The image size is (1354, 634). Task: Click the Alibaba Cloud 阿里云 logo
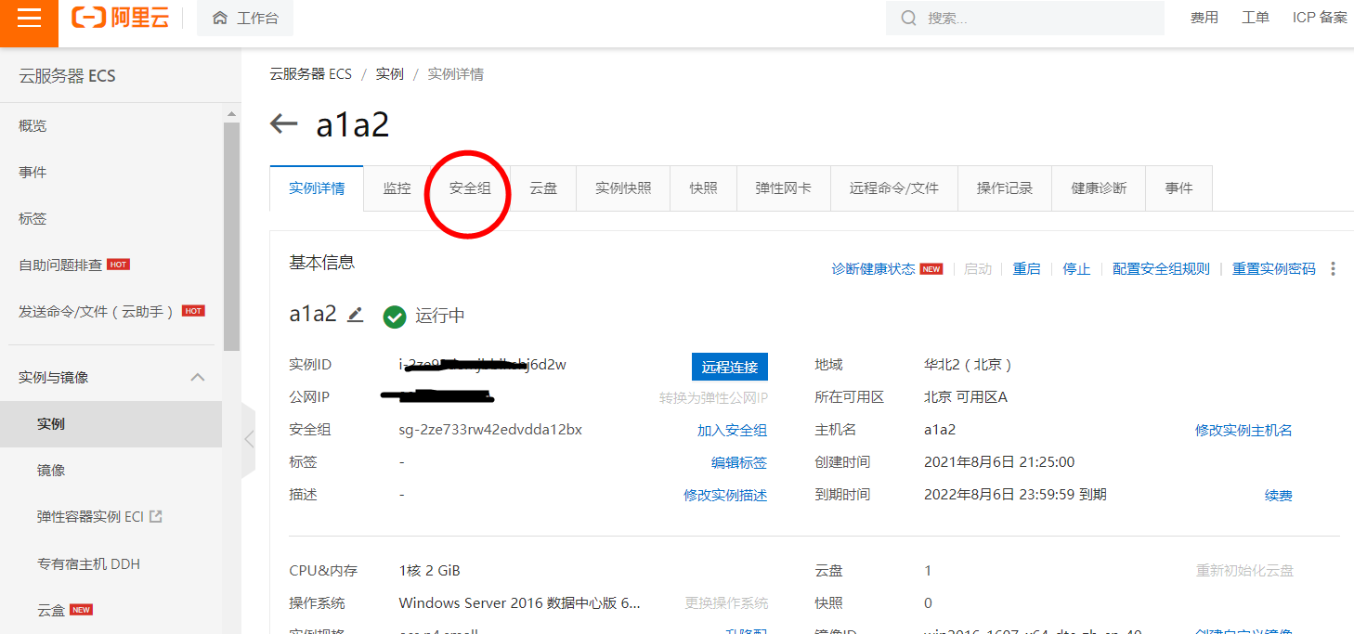tap(121, 18)
